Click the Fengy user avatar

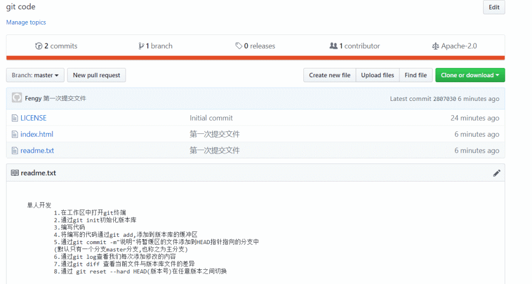pos(17,98)
